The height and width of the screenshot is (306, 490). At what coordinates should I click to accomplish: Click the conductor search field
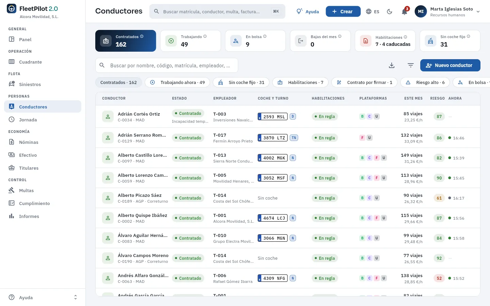click(x=167, y=65)
